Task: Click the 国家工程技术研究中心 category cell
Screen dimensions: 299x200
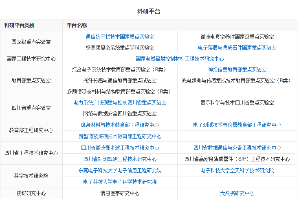Action: pos(31,59)
